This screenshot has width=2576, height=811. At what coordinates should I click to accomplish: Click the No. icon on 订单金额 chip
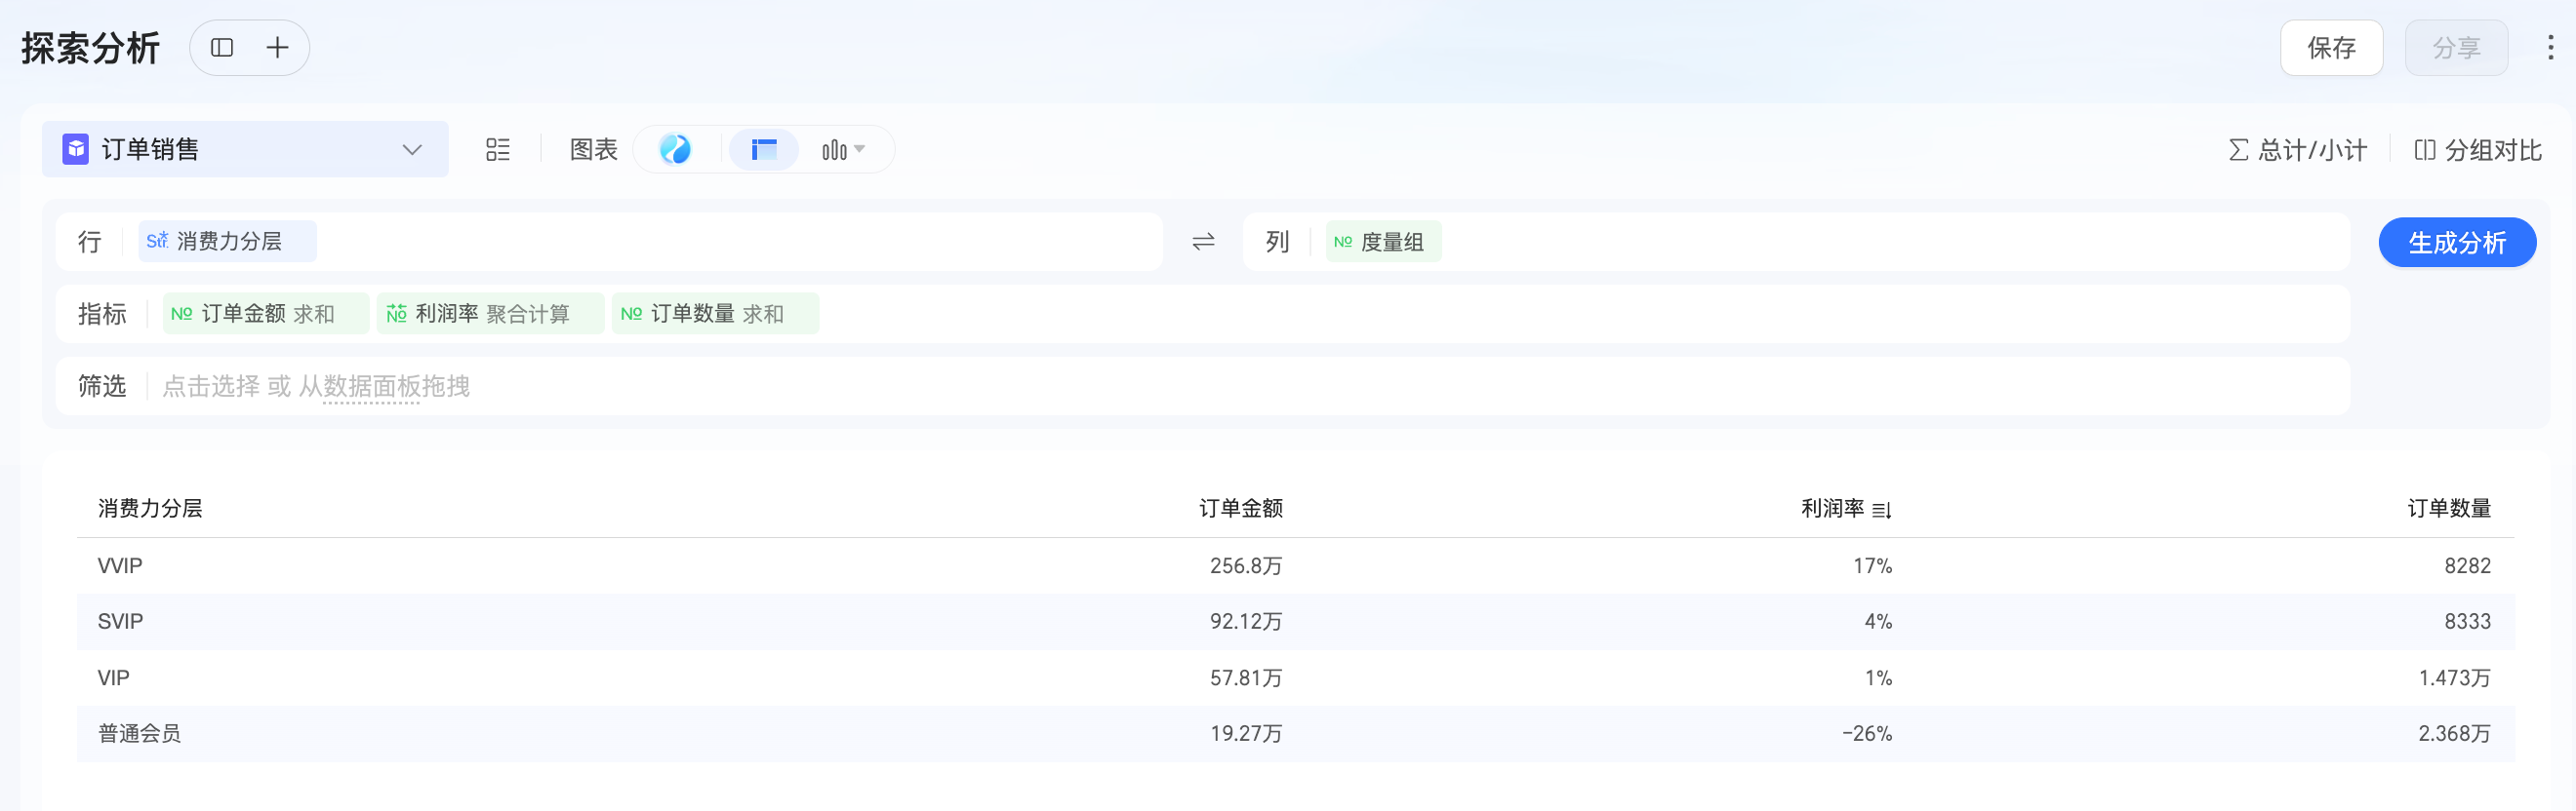point(181,314)
